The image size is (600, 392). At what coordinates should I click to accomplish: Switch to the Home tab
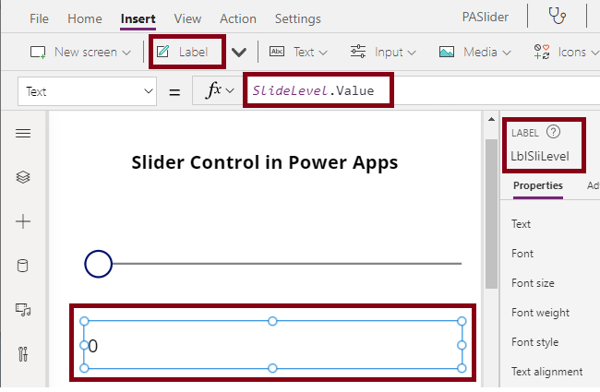(x=85, y=18)
